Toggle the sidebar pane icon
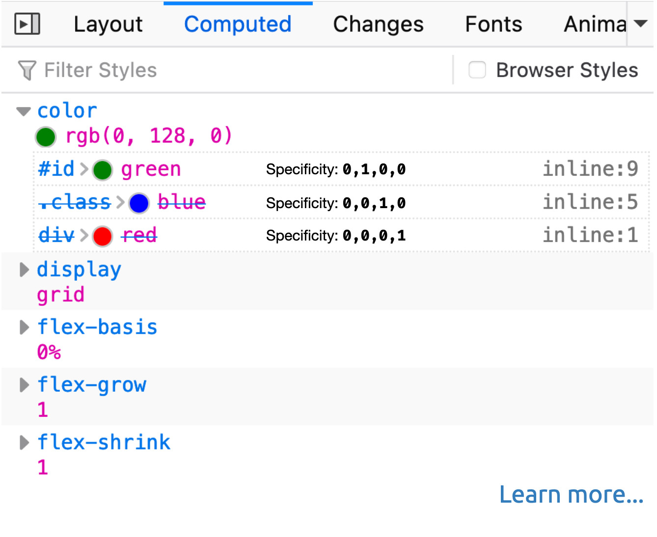The width and height of the screenshot is (657, 537). pos(27,24)
